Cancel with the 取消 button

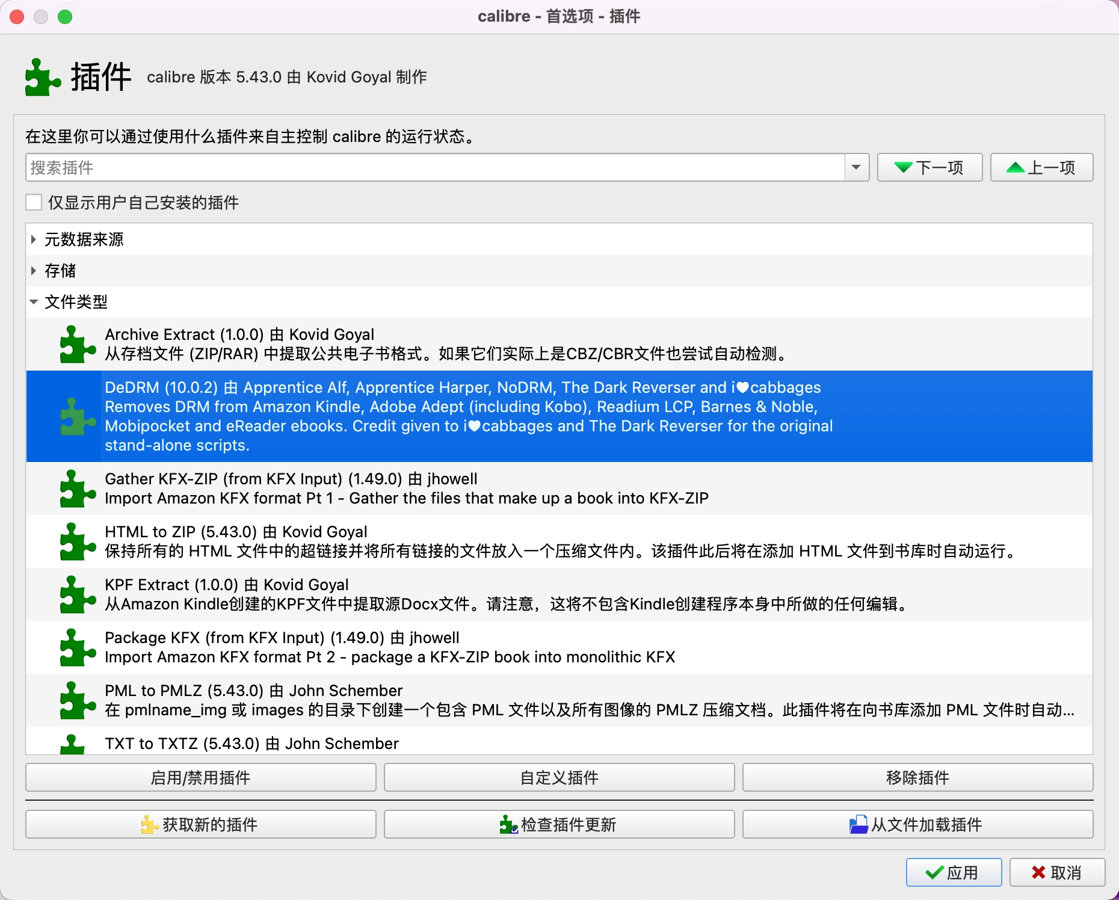(x=1057, y=872)
